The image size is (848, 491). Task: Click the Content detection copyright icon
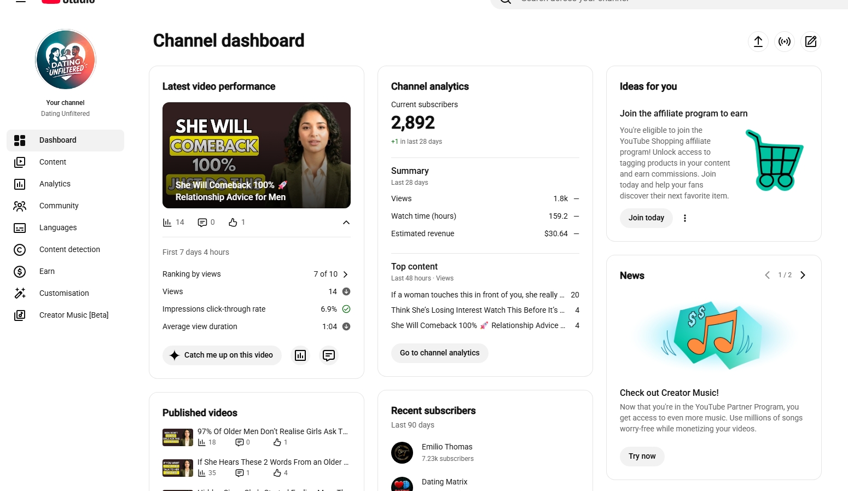click(x=20, y=250)
